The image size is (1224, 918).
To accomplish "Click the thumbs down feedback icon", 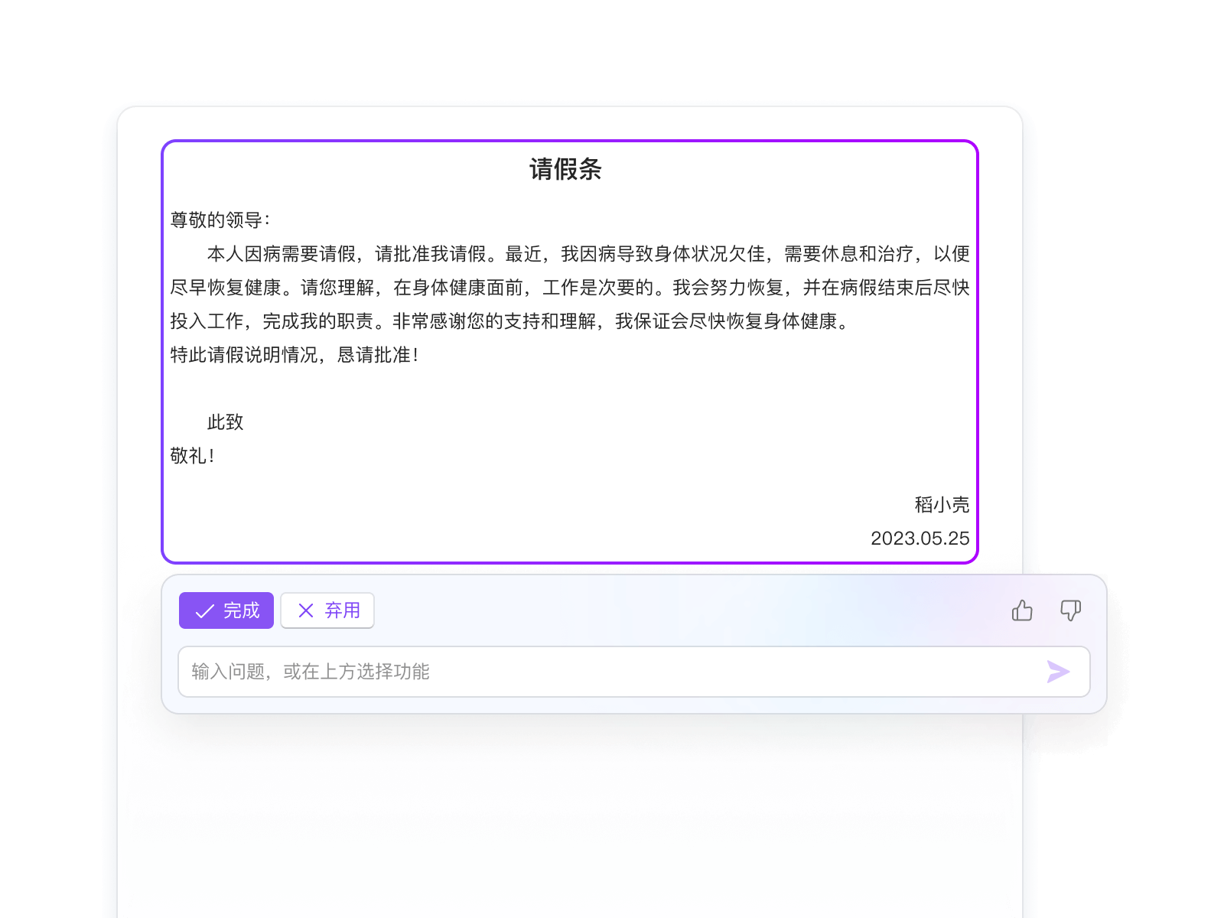I will click(x=1070, y=610).
